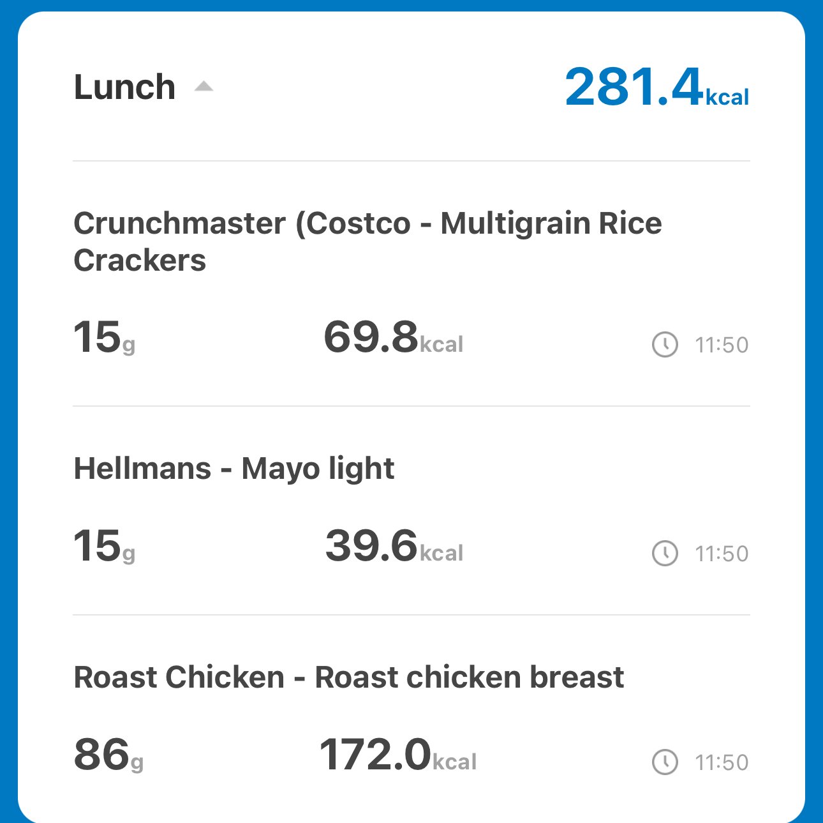Edit the 86 g roast chicken amount
Viewport: 823px width, 823px height.
(x=108, y=755)
